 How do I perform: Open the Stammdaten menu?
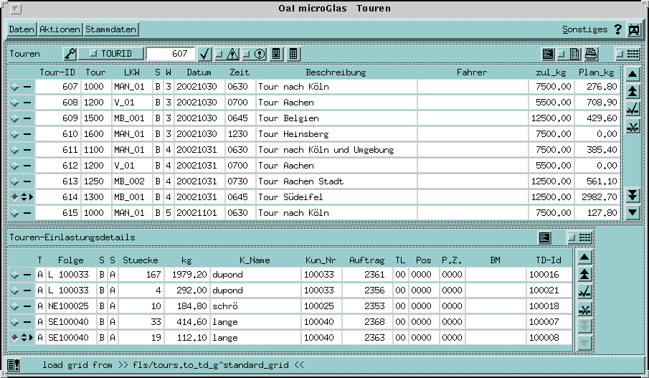pyautogui.click(x=110, y=29)
